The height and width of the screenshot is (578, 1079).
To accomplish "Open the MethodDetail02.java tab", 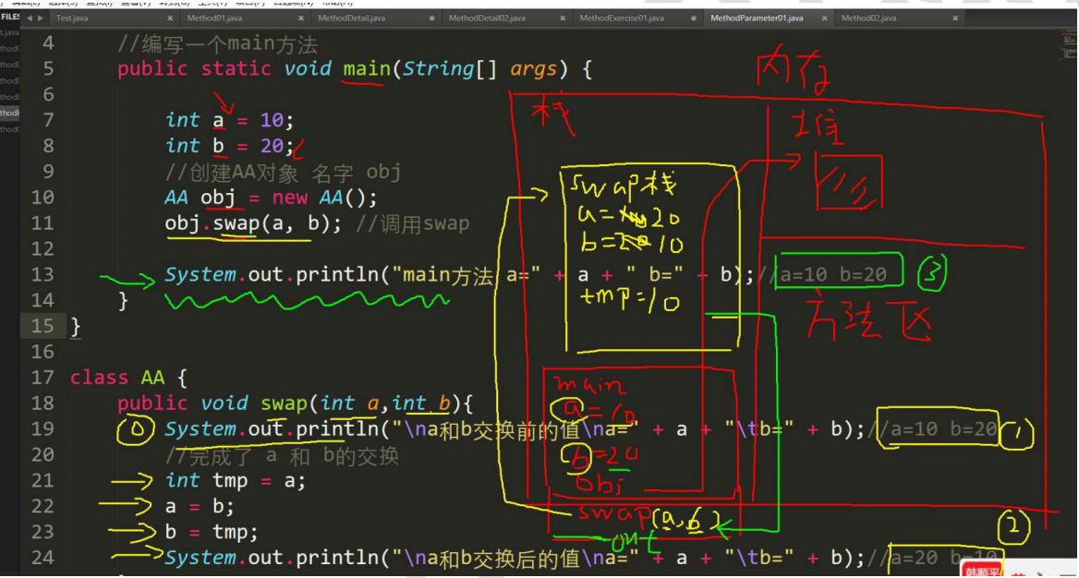I will (x=485, y=17).
